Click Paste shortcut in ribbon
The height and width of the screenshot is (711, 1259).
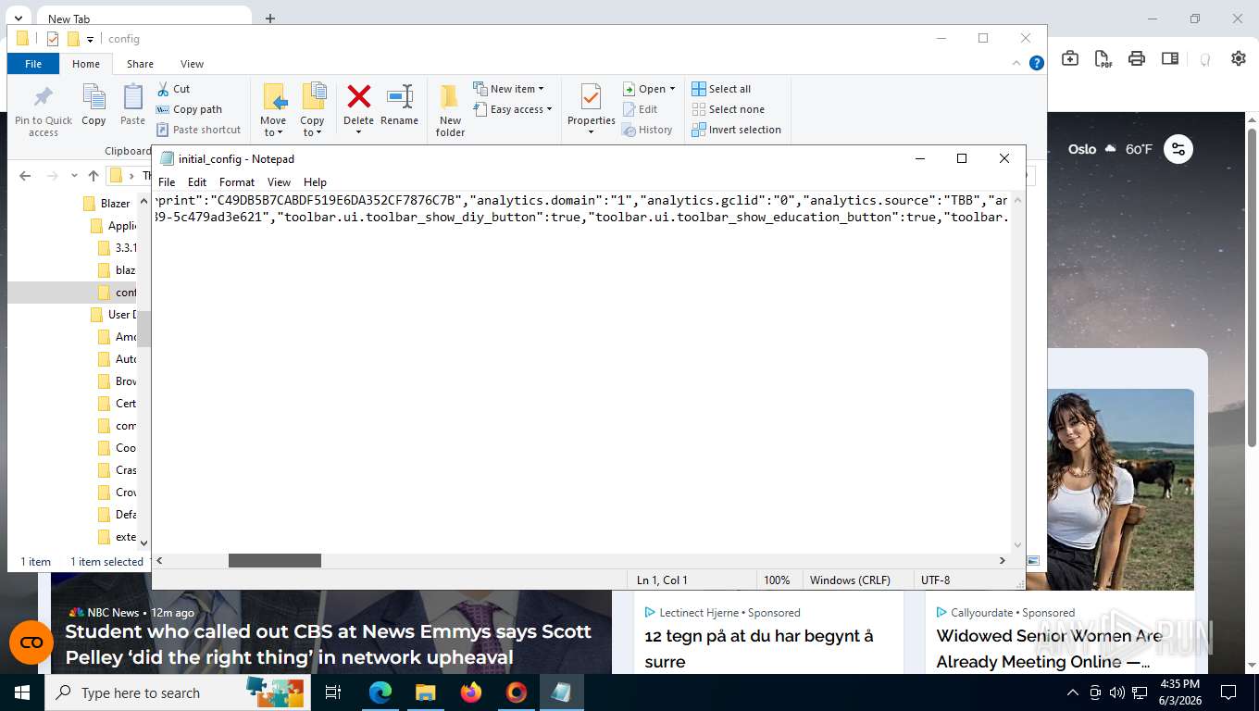[198, 130]
